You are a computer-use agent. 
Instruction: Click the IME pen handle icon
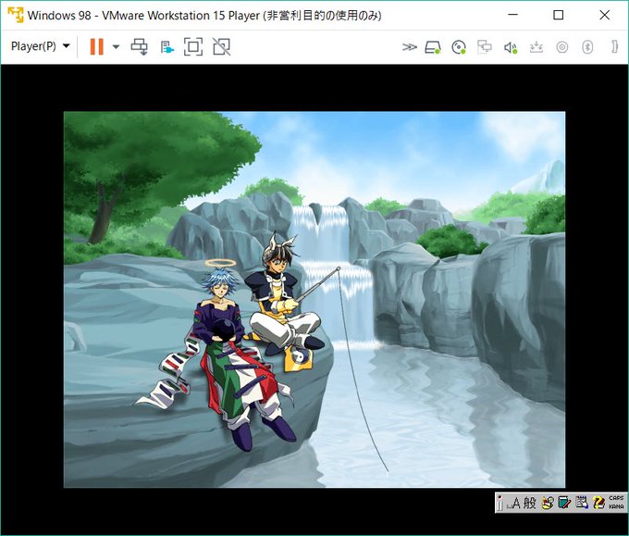click(499, 503)
